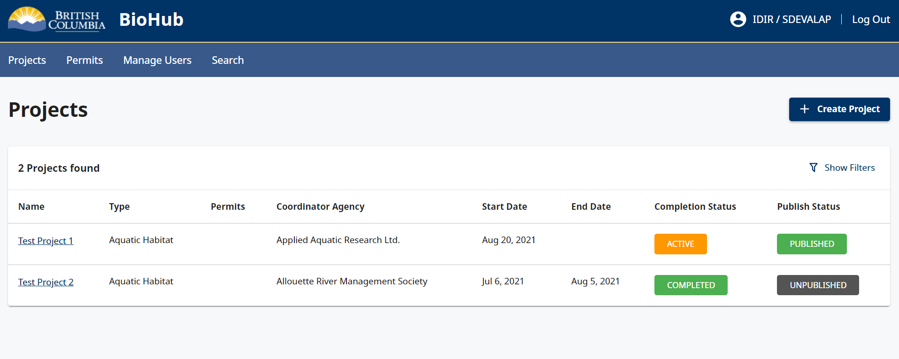Open the Projects nav menu
This screenshot has width=899, height=359.
point(27,60)
